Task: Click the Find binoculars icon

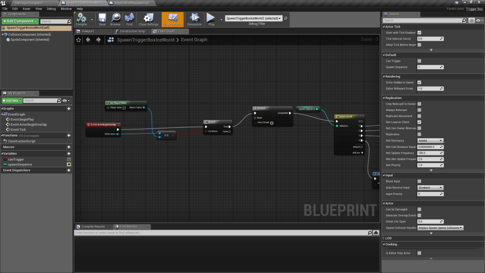Action: tap(130, 19)
